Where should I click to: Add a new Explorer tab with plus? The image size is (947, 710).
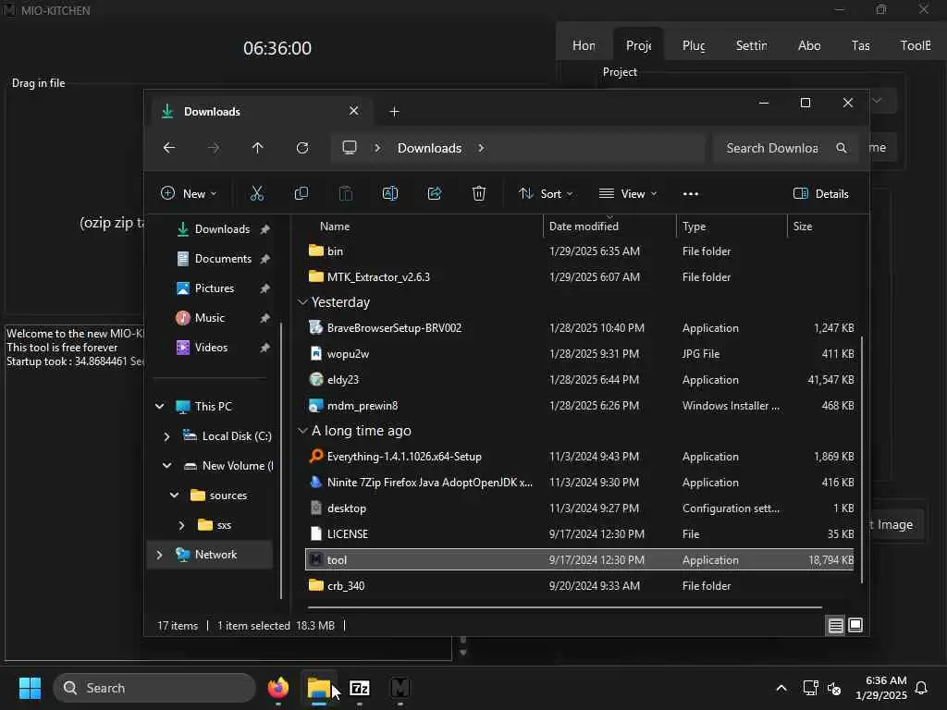[394, 112]
